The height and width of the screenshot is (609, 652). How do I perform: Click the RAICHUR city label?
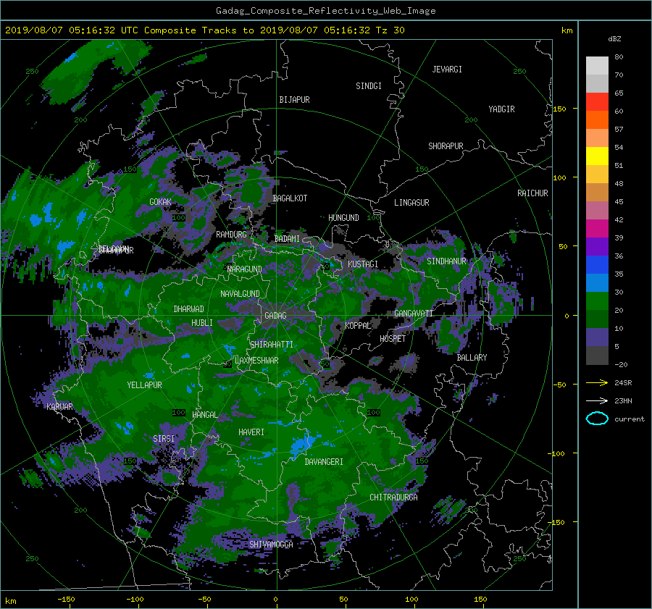[532, 193]
